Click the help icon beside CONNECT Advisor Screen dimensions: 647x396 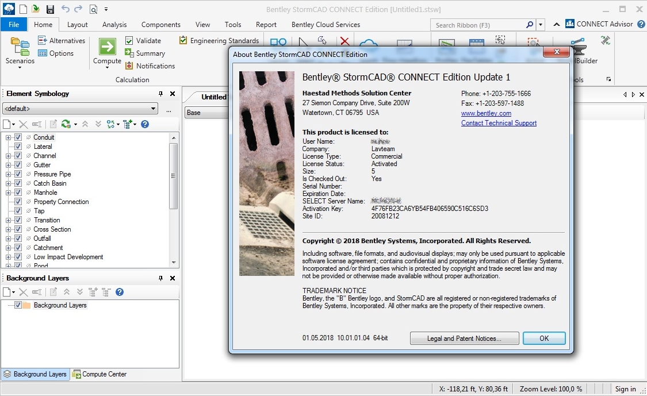coord(641,24)
